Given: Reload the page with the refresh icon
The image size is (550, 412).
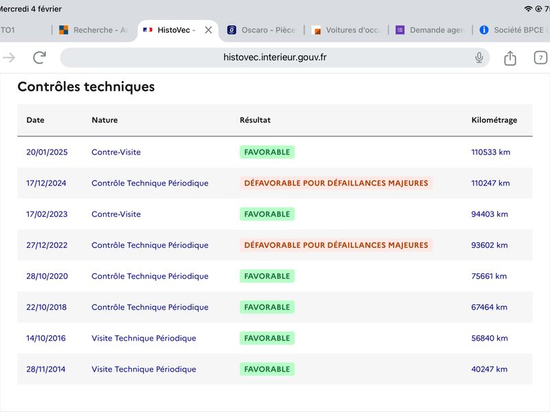Looking at the screenshot, I should [40, 58].
